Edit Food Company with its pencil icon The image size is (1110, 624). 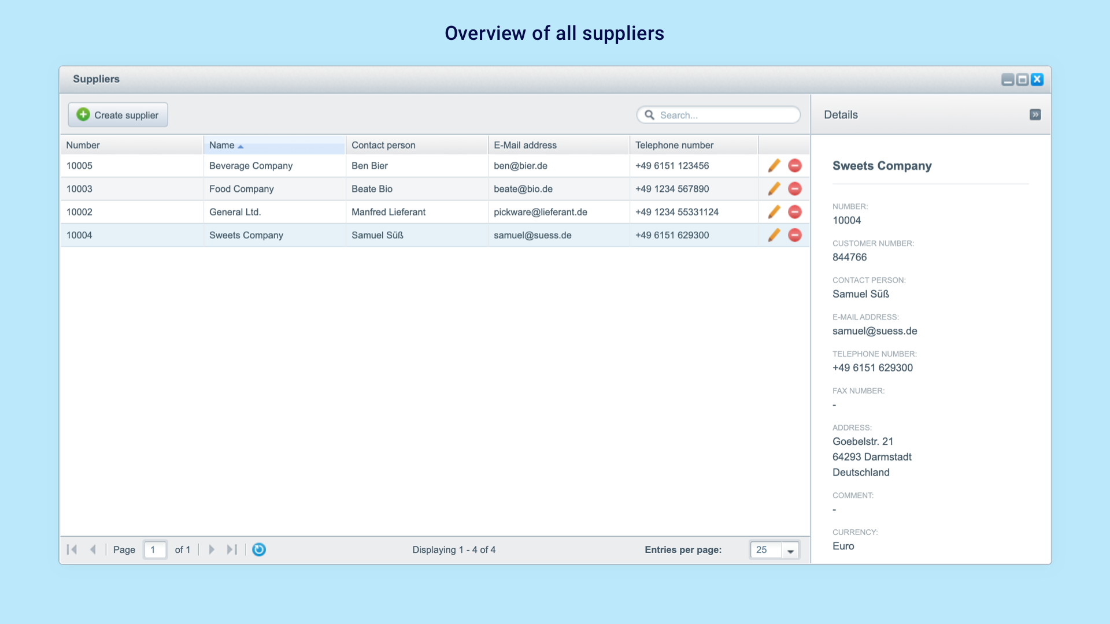point(774,189)
